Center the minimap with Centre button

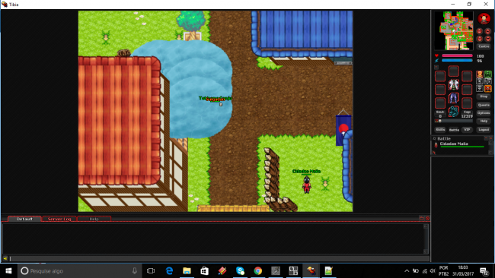point(484,46)
